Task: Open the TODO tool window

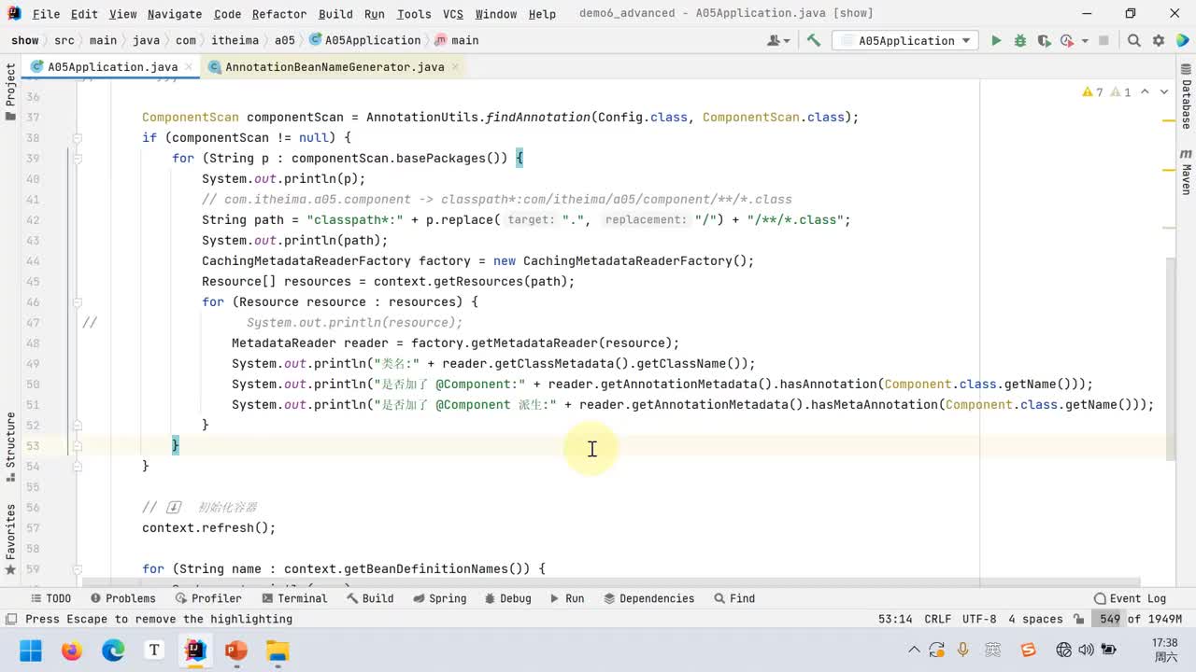Action: (x=50, y=598)
